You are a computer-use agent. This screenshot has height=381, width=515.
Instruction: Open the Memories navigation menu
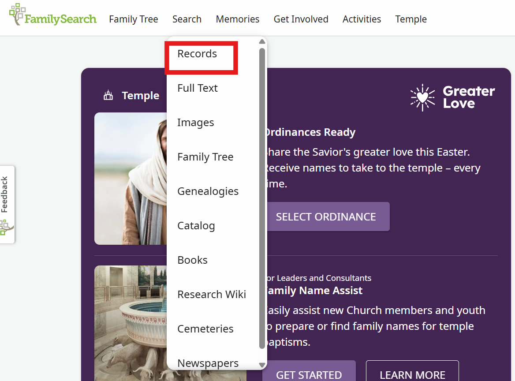click(x=238, y=19)
